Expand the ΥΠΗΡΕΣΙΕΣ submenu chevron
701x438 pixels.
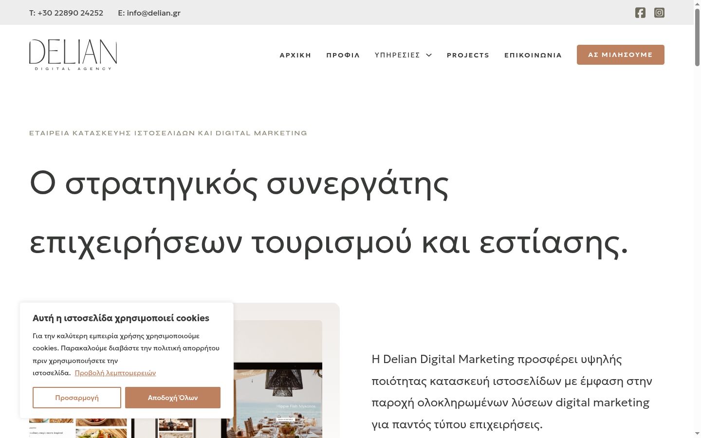[x=429, y=55]
